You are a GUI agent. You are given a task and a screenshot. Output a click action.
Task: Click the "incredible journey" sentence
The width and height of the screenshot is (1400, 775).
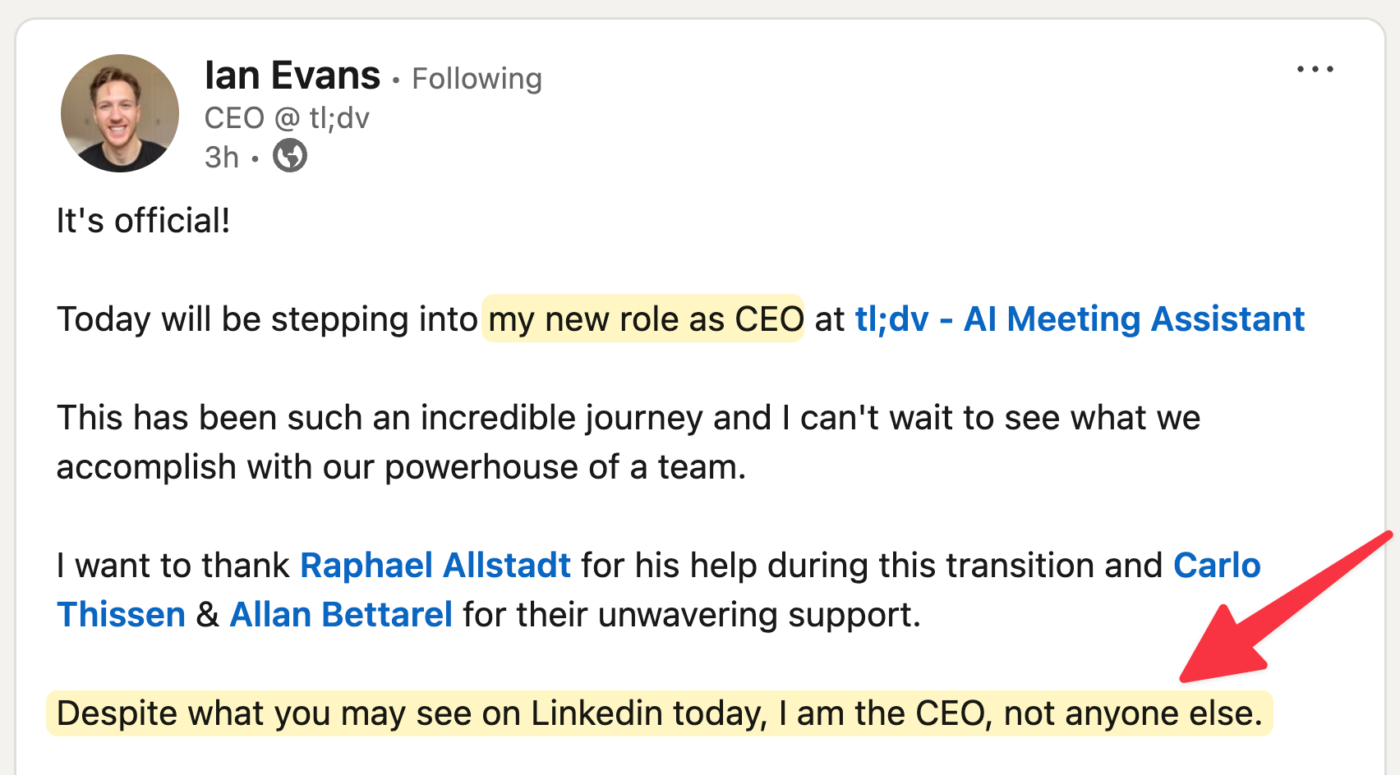pos(629,418)
